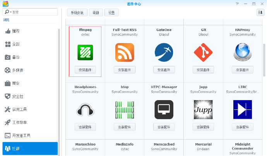Install the HAProxy package
The image size is (267, 156).
click(x=243, y=69)
